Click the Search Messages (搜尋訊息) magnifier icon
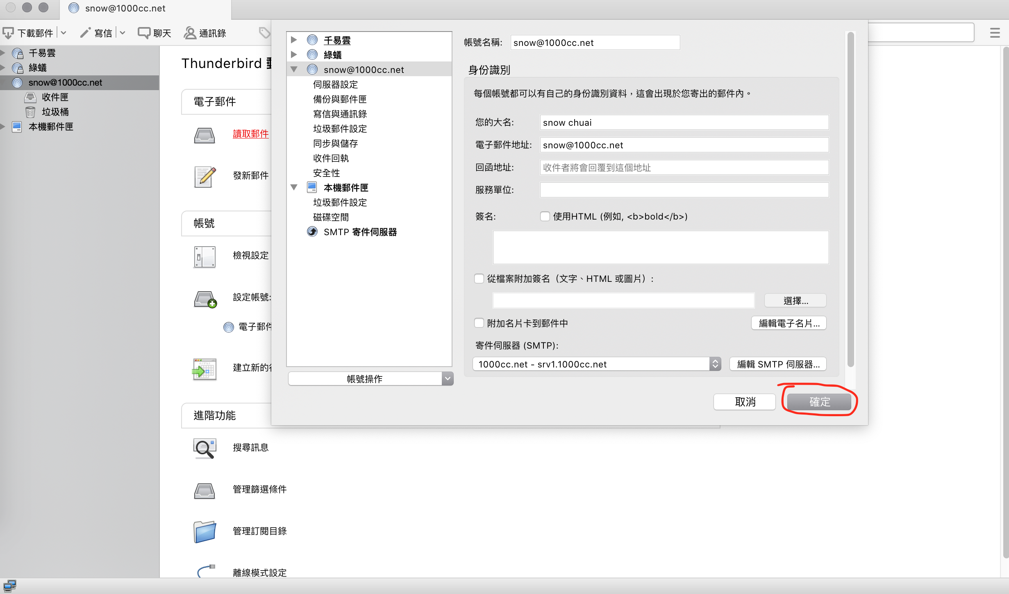The image size is (1009, 594). [205, 449]
